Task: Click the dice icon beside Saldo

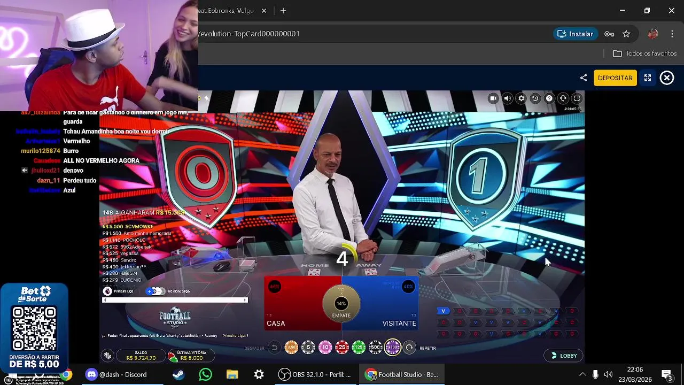Action: pyautogui.click(x=108, y=356)
